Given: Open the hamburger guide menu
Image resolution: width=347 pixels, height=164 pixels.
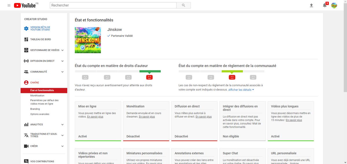Looking at the screenshot, I should [9, 5].
